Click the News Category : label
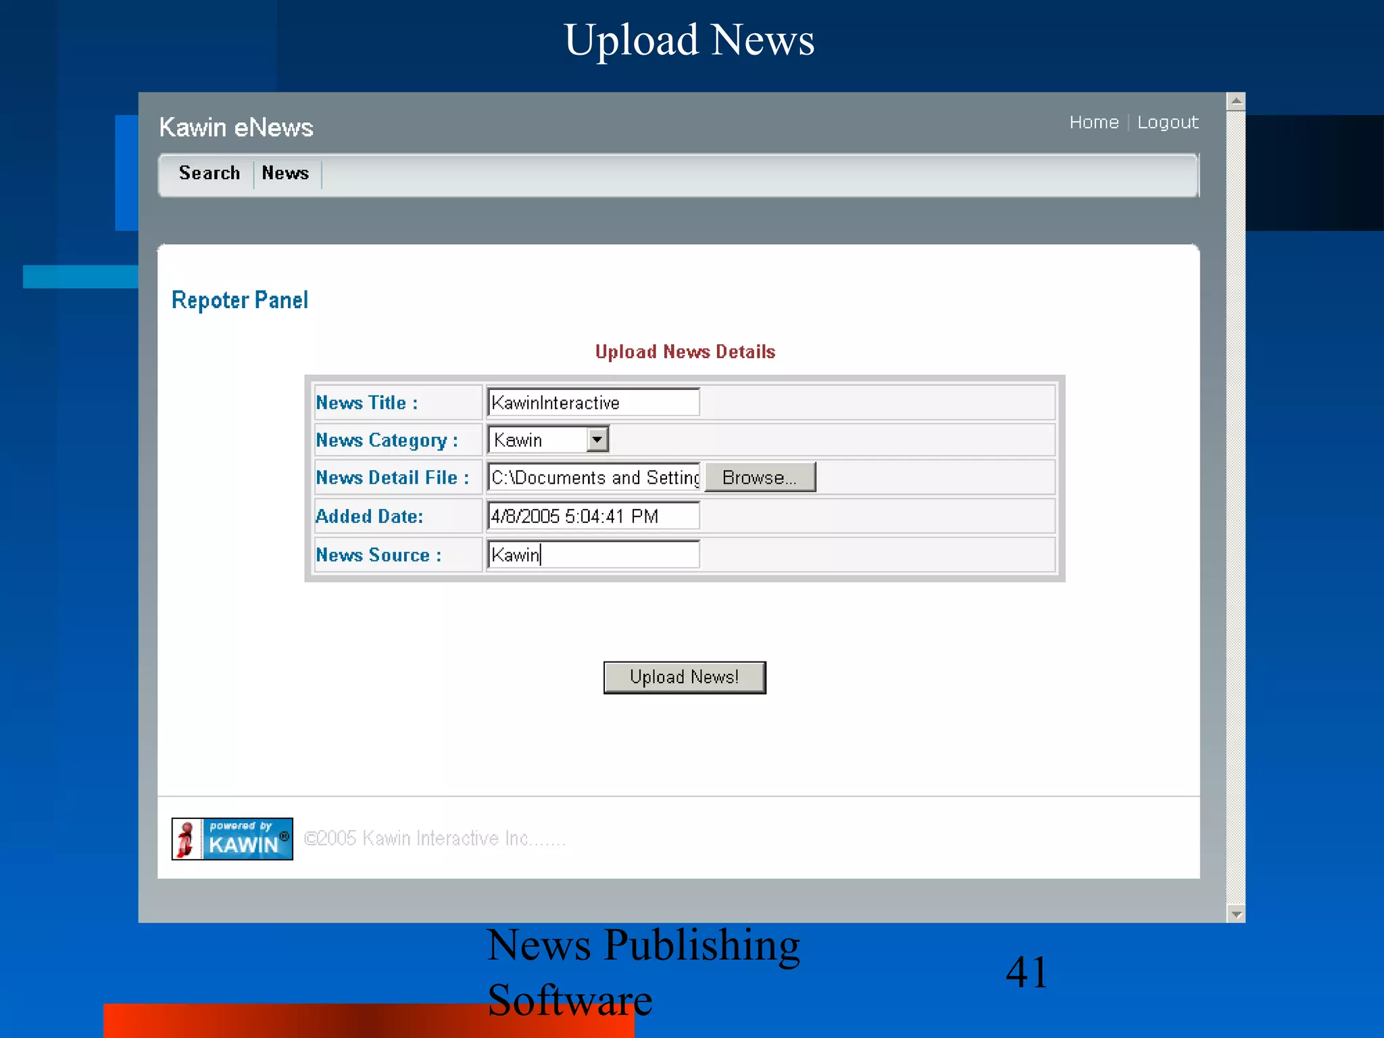 (x=387, y=441)
